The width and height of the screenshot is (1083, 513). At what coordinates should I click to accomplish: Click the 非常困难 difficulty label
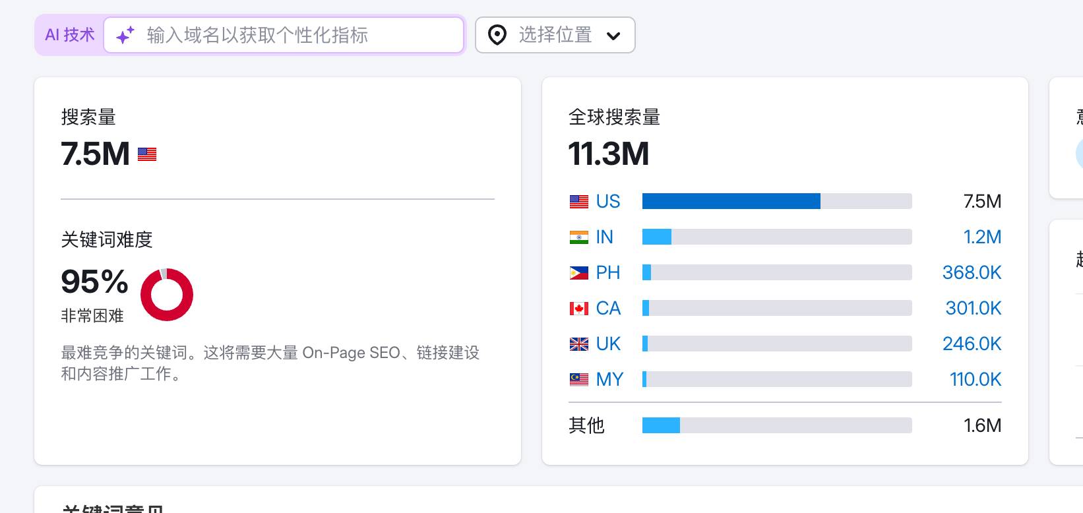(x=92, y=316)
